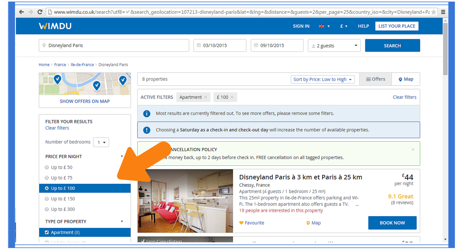Click the £44 per night price
This screenshot has height=250, width=470.
click(x=407, y=177)
